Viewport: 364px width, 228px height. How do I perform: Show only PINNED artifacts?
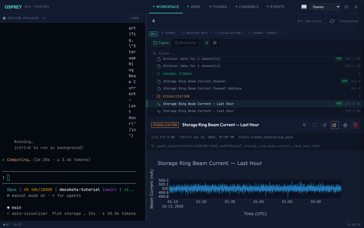pyautogui.click(x=169, y=33)
